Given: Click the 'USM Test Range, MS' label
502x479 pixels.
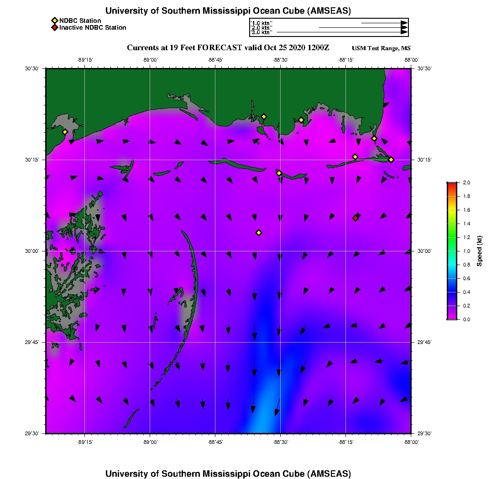Looking at the screenshot, I should coord(381,48).
